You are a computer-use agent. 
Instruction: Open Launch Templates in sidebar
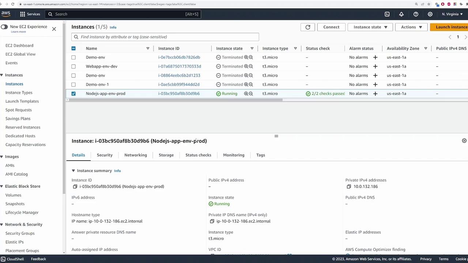point(22,101)
